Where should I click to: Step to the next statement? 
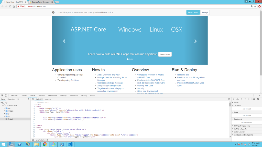[x=249, y=99]
